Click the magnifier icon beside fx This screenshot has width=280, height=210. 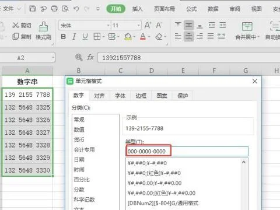79,57
